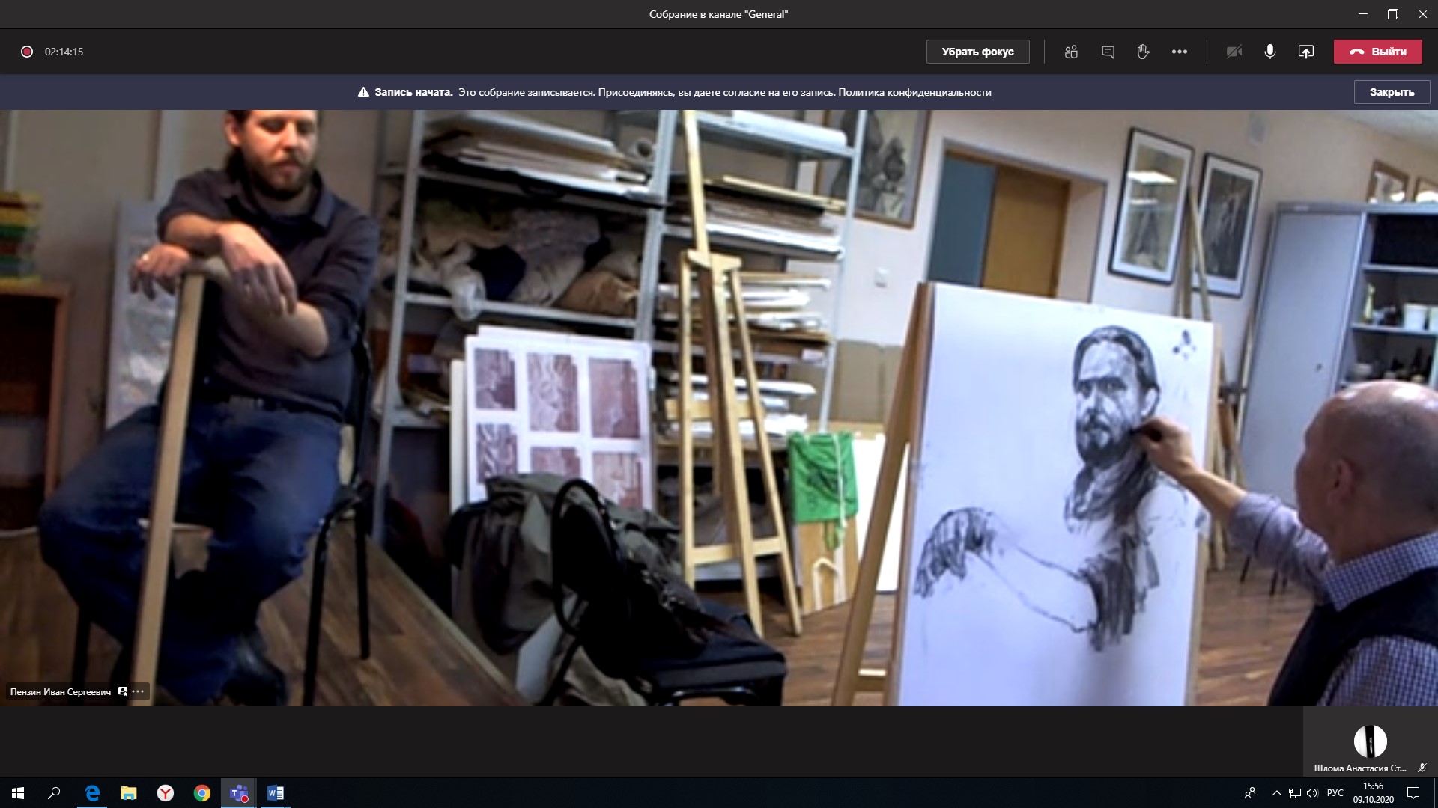Open Политика конфиденциальности link

914,92
